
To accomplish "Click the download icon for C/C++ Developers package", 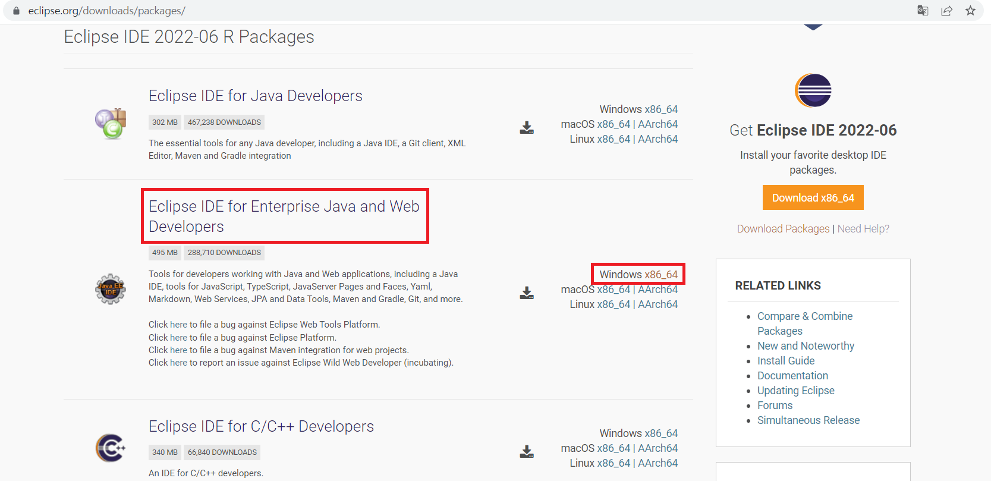I will point(527,452).
